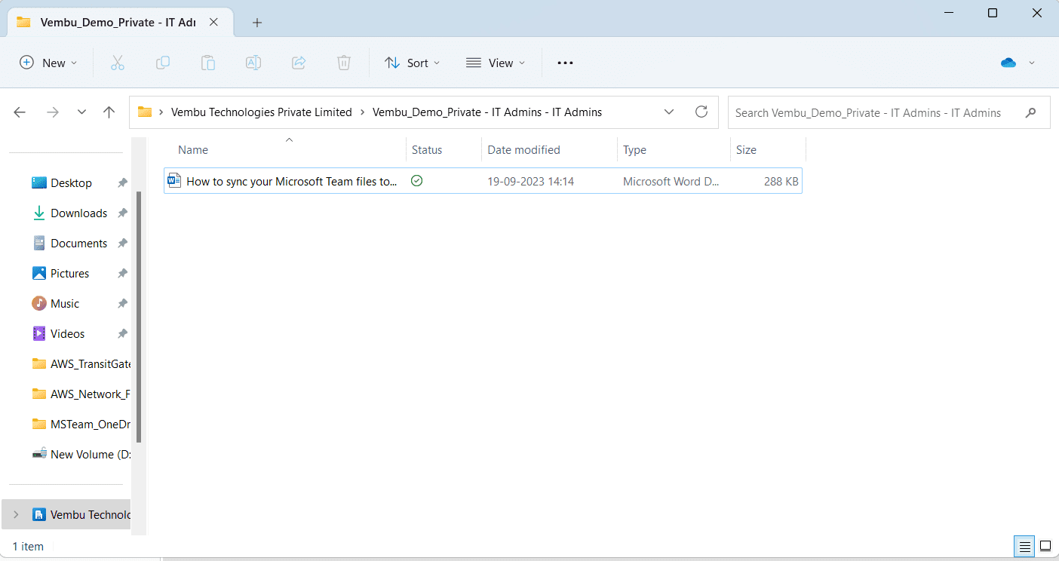Sort by Size column header

coord(746,150)
